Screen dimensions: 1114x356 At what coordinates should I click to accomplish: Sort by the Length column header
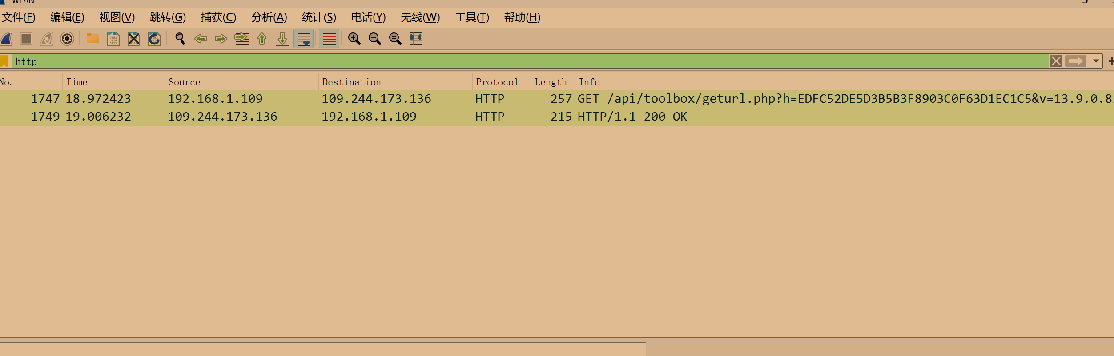pyautogui.click(x=553, y=82)
